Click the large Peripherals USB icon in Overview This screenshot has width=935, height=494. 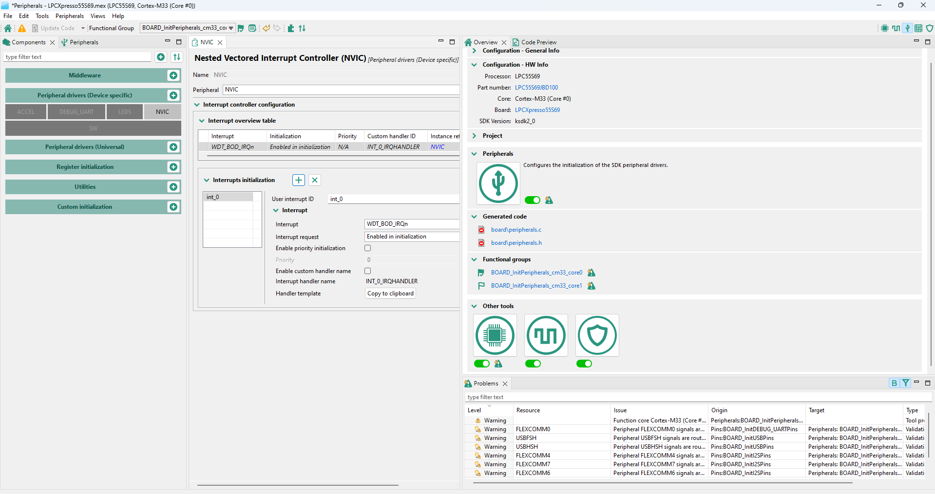tap(498, 183)
